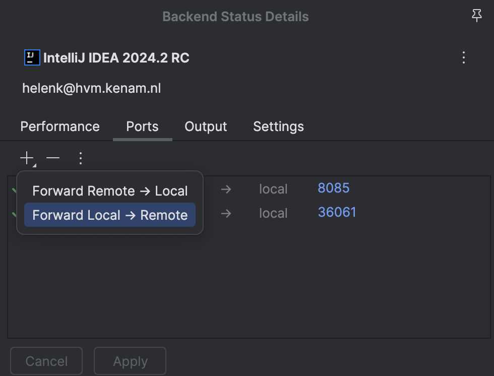494x376 pixels.
Task: Remove selected port with the minus icon
Action: click(53, 158)
